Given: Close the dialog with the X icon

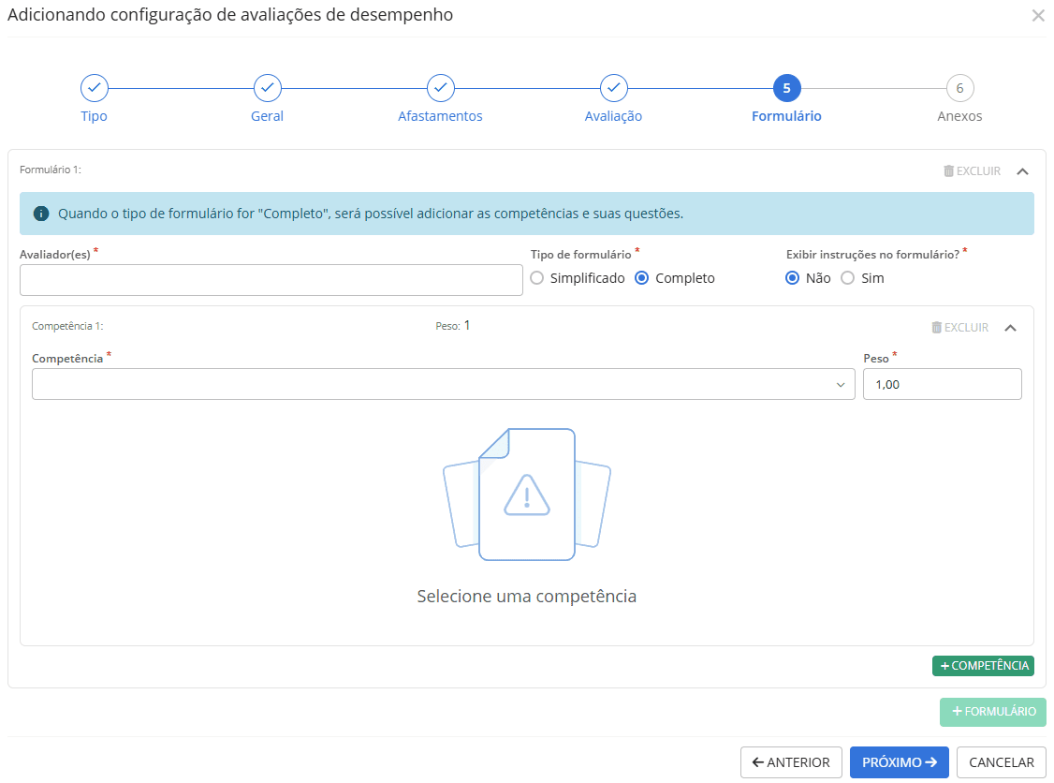Looking at the screenshot, I should point(1037,16).
